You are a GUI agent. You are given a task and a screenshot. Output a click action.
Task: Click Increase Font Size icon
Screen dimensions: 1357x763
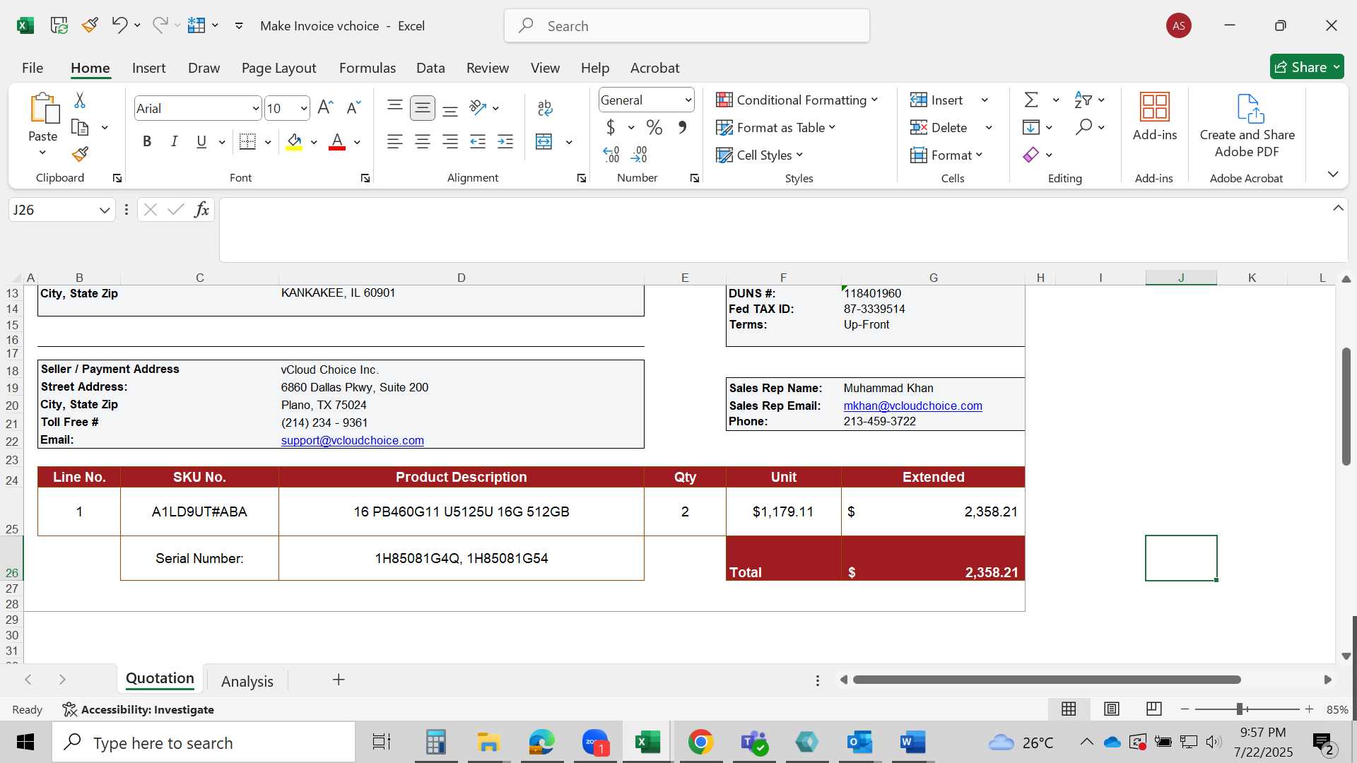click(325, 107)
